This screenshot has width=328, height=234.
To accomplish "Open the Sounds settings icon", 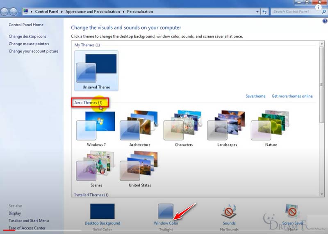I will [x=229, y=211].
